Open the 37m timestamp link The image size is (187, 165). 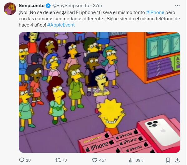click(97, 6)
